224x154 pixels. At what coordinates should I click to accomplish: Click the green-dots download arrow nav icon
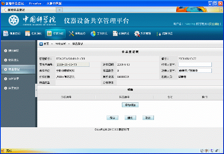pyautogui.click(x=159, y=34)
